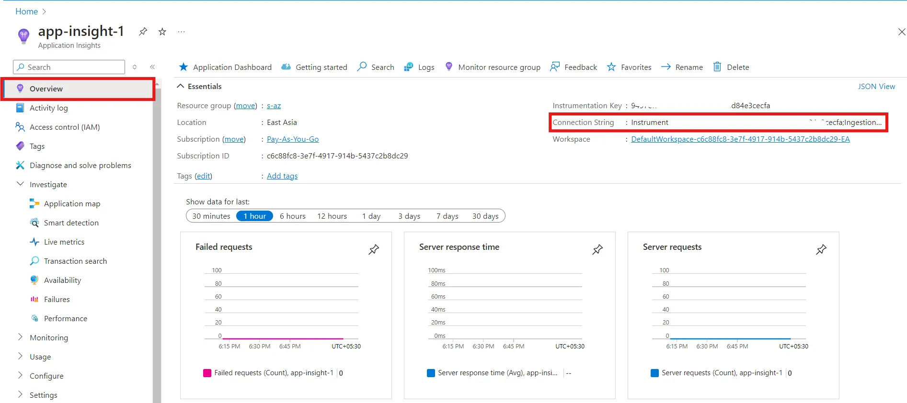907x403 pixels.
Task: Open Activity log
Action: pyautogui.click(x=49, y=108)
